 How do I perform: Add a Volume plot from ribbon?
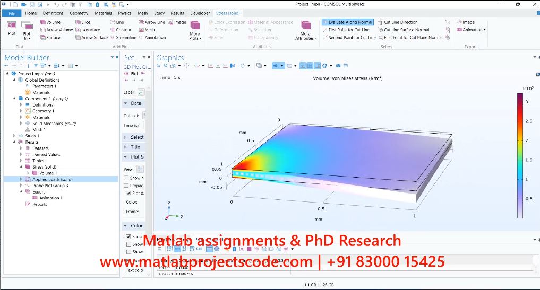[50, 22]
